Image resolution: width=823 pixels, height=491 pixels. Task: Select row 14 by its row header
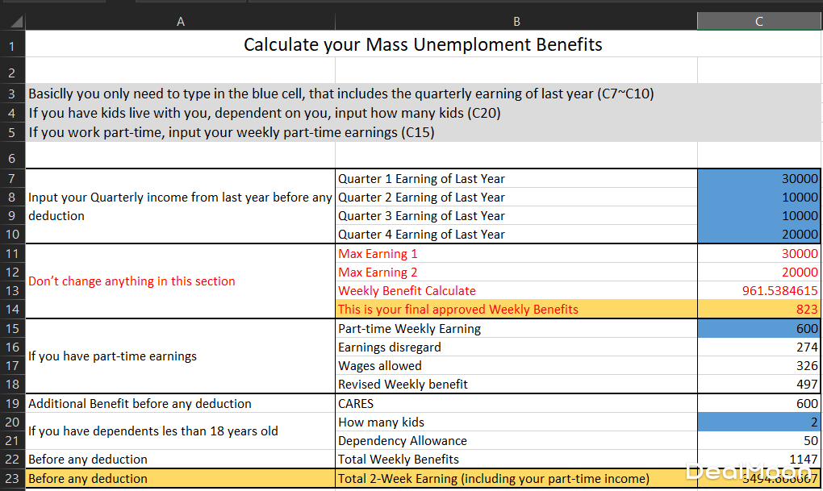[x=12, y=309]
